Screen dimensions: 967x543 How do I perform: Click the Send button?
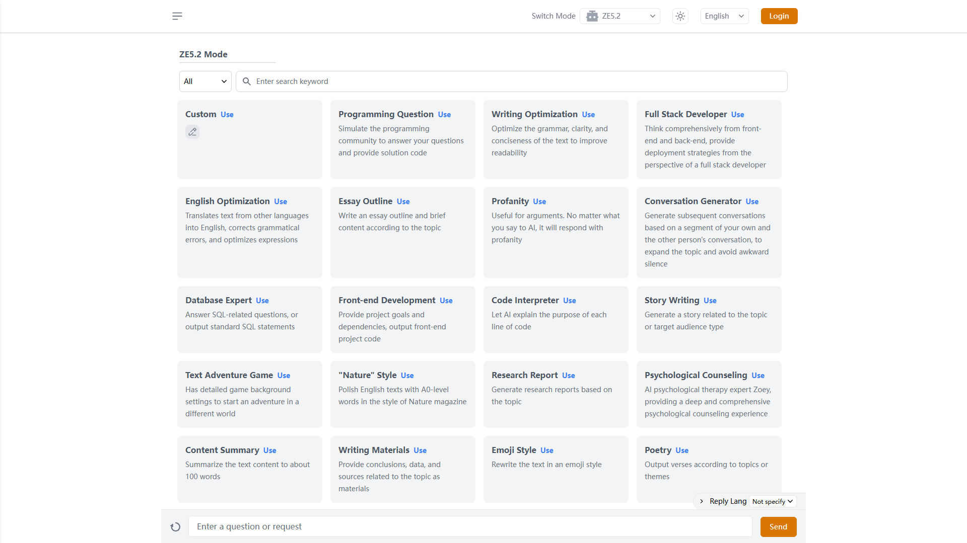pos(778,527)
